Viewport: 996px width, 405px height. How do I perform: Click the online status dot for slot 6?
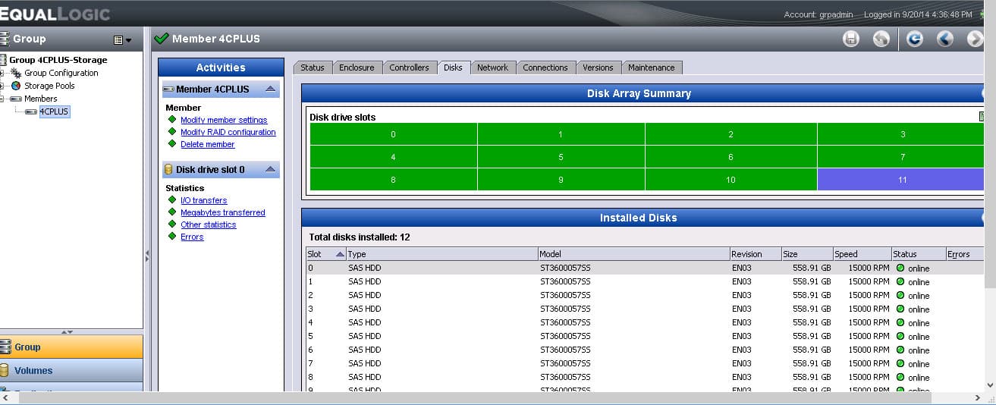pos(900,350)
